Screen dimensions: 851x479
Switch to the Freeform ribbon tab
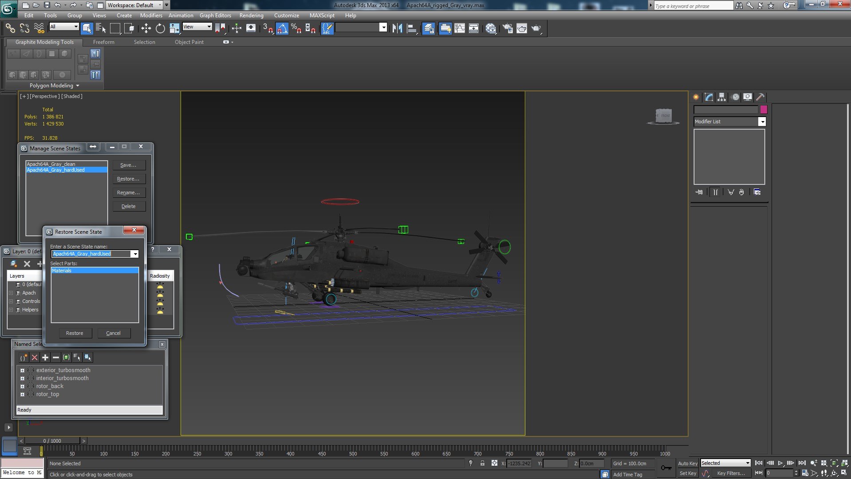point(104,42)
